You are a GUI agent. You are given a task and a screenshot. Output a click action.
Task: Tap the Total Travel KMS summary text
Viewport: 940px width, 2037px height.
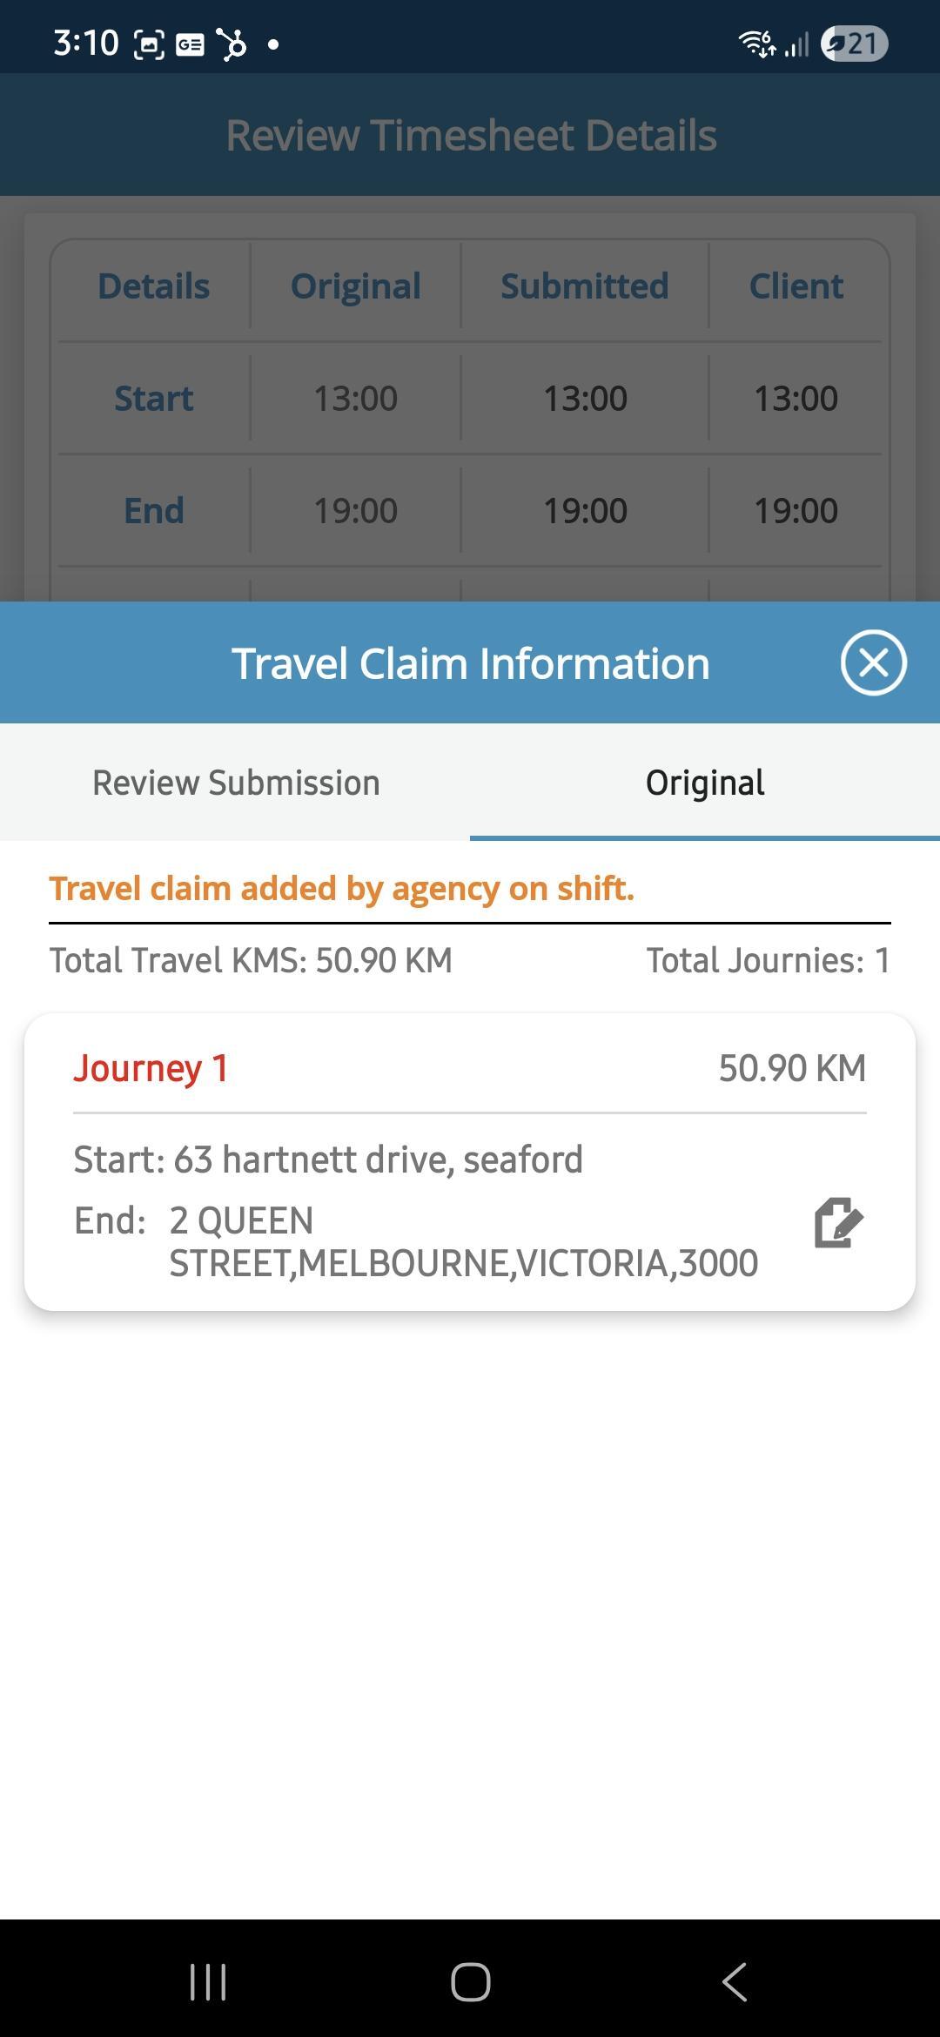click(251, 960)
